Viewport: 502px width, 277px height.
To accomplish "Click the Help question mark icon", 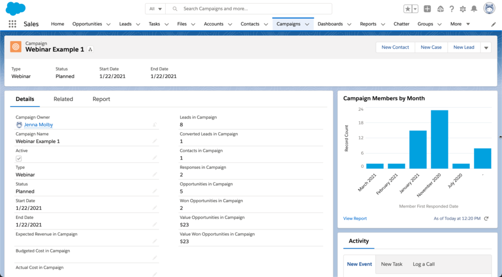I will click(452, 9).
